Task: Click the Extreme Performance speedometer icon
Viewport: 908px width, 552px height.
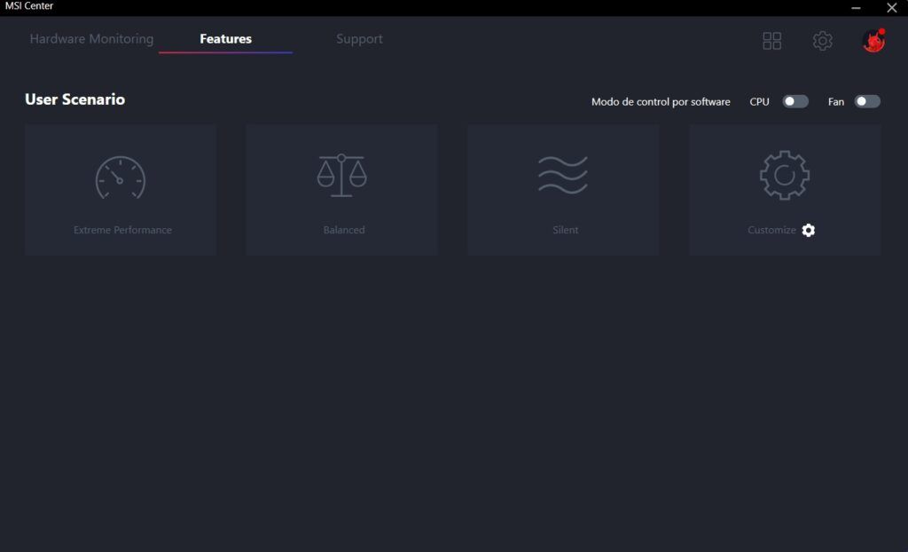Action: [x=121, y=177]
